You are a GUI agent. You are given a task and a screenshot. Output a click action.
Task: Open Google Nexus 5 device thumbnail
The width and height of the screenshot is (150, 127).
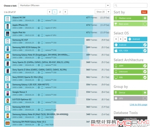click(7, 93)
